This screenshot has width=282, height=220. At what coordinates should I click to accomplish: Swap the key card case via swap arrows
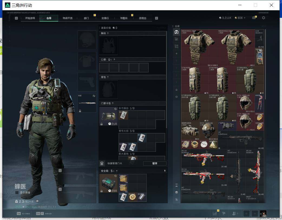point(116,109)
